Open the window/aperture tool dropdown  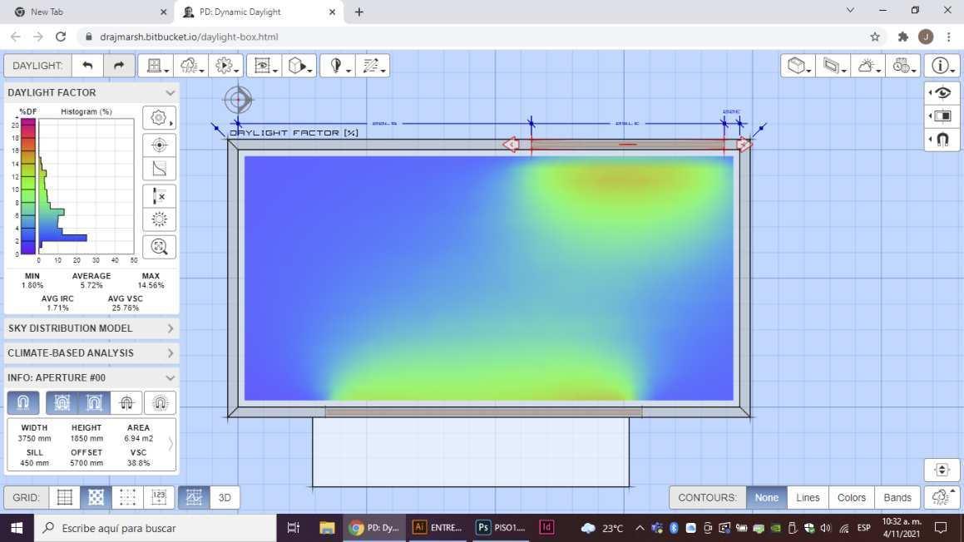(156, 66)
